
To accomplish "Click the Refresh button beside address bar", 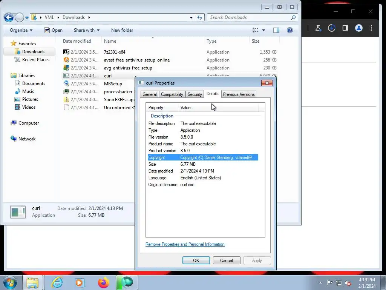I will coord(200,17).
